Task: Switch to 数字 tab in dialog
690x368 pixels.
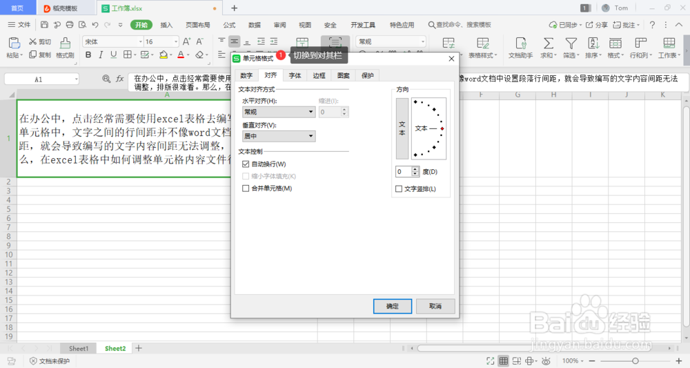Action: (x=246, y=75)
